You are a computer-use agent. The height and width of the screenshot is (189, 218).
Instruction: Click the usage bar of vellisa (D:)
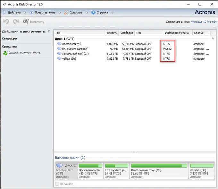coord(202,166)
